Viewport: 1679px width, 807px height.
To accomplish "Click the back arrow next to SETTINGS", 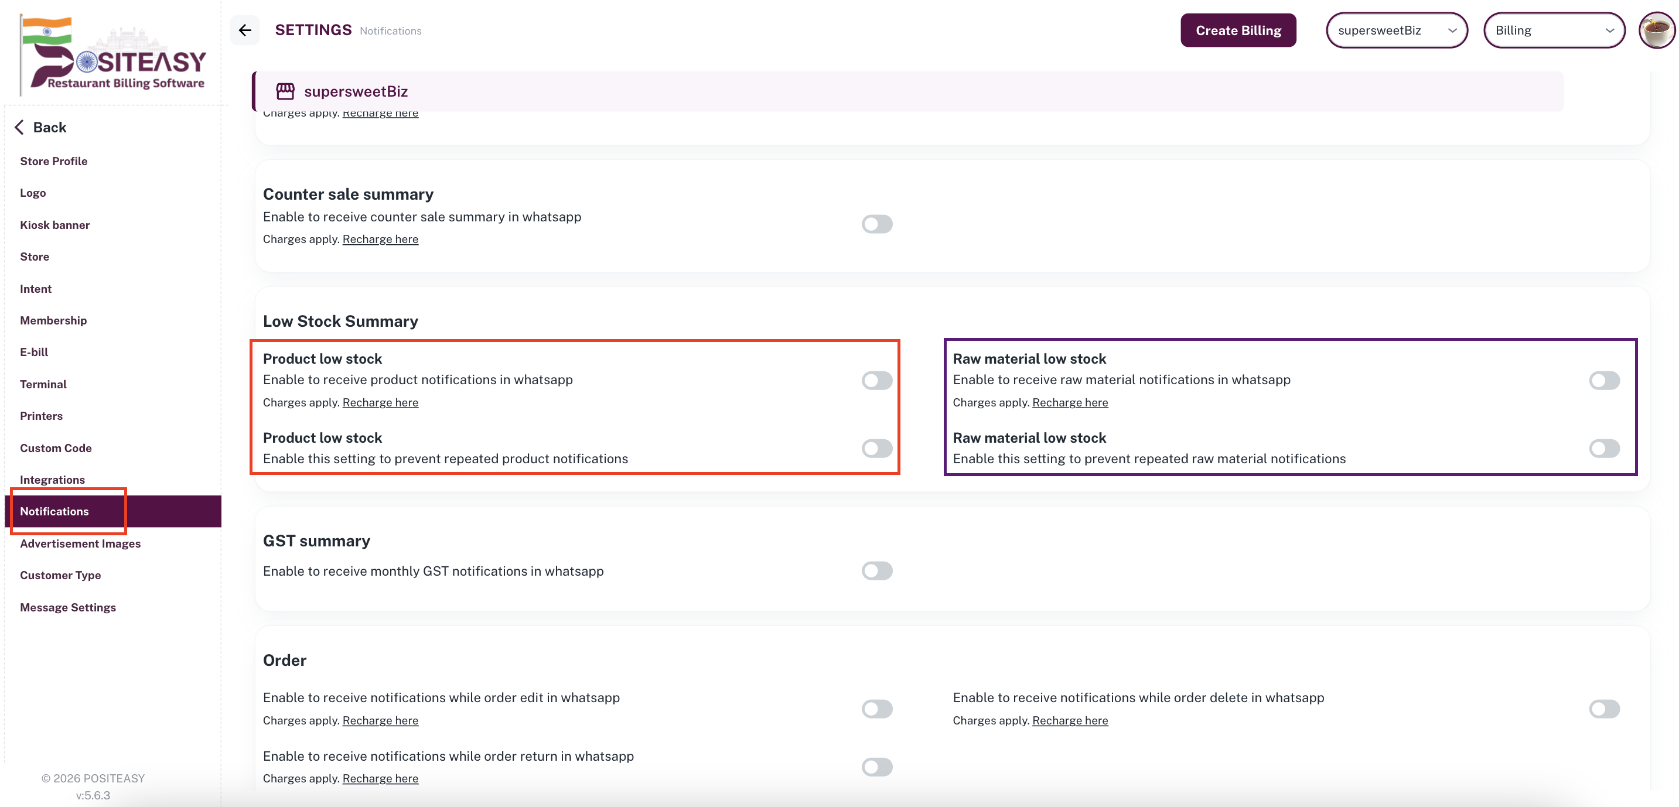I will [x=244, y=30].
